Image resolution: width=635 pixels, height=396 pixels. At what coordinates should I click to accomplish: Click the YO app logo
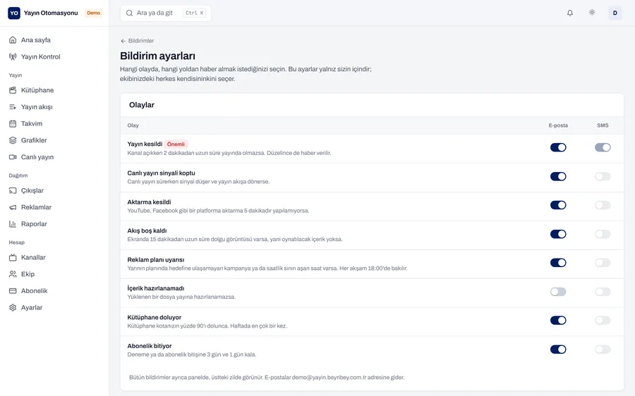(14, 13)
